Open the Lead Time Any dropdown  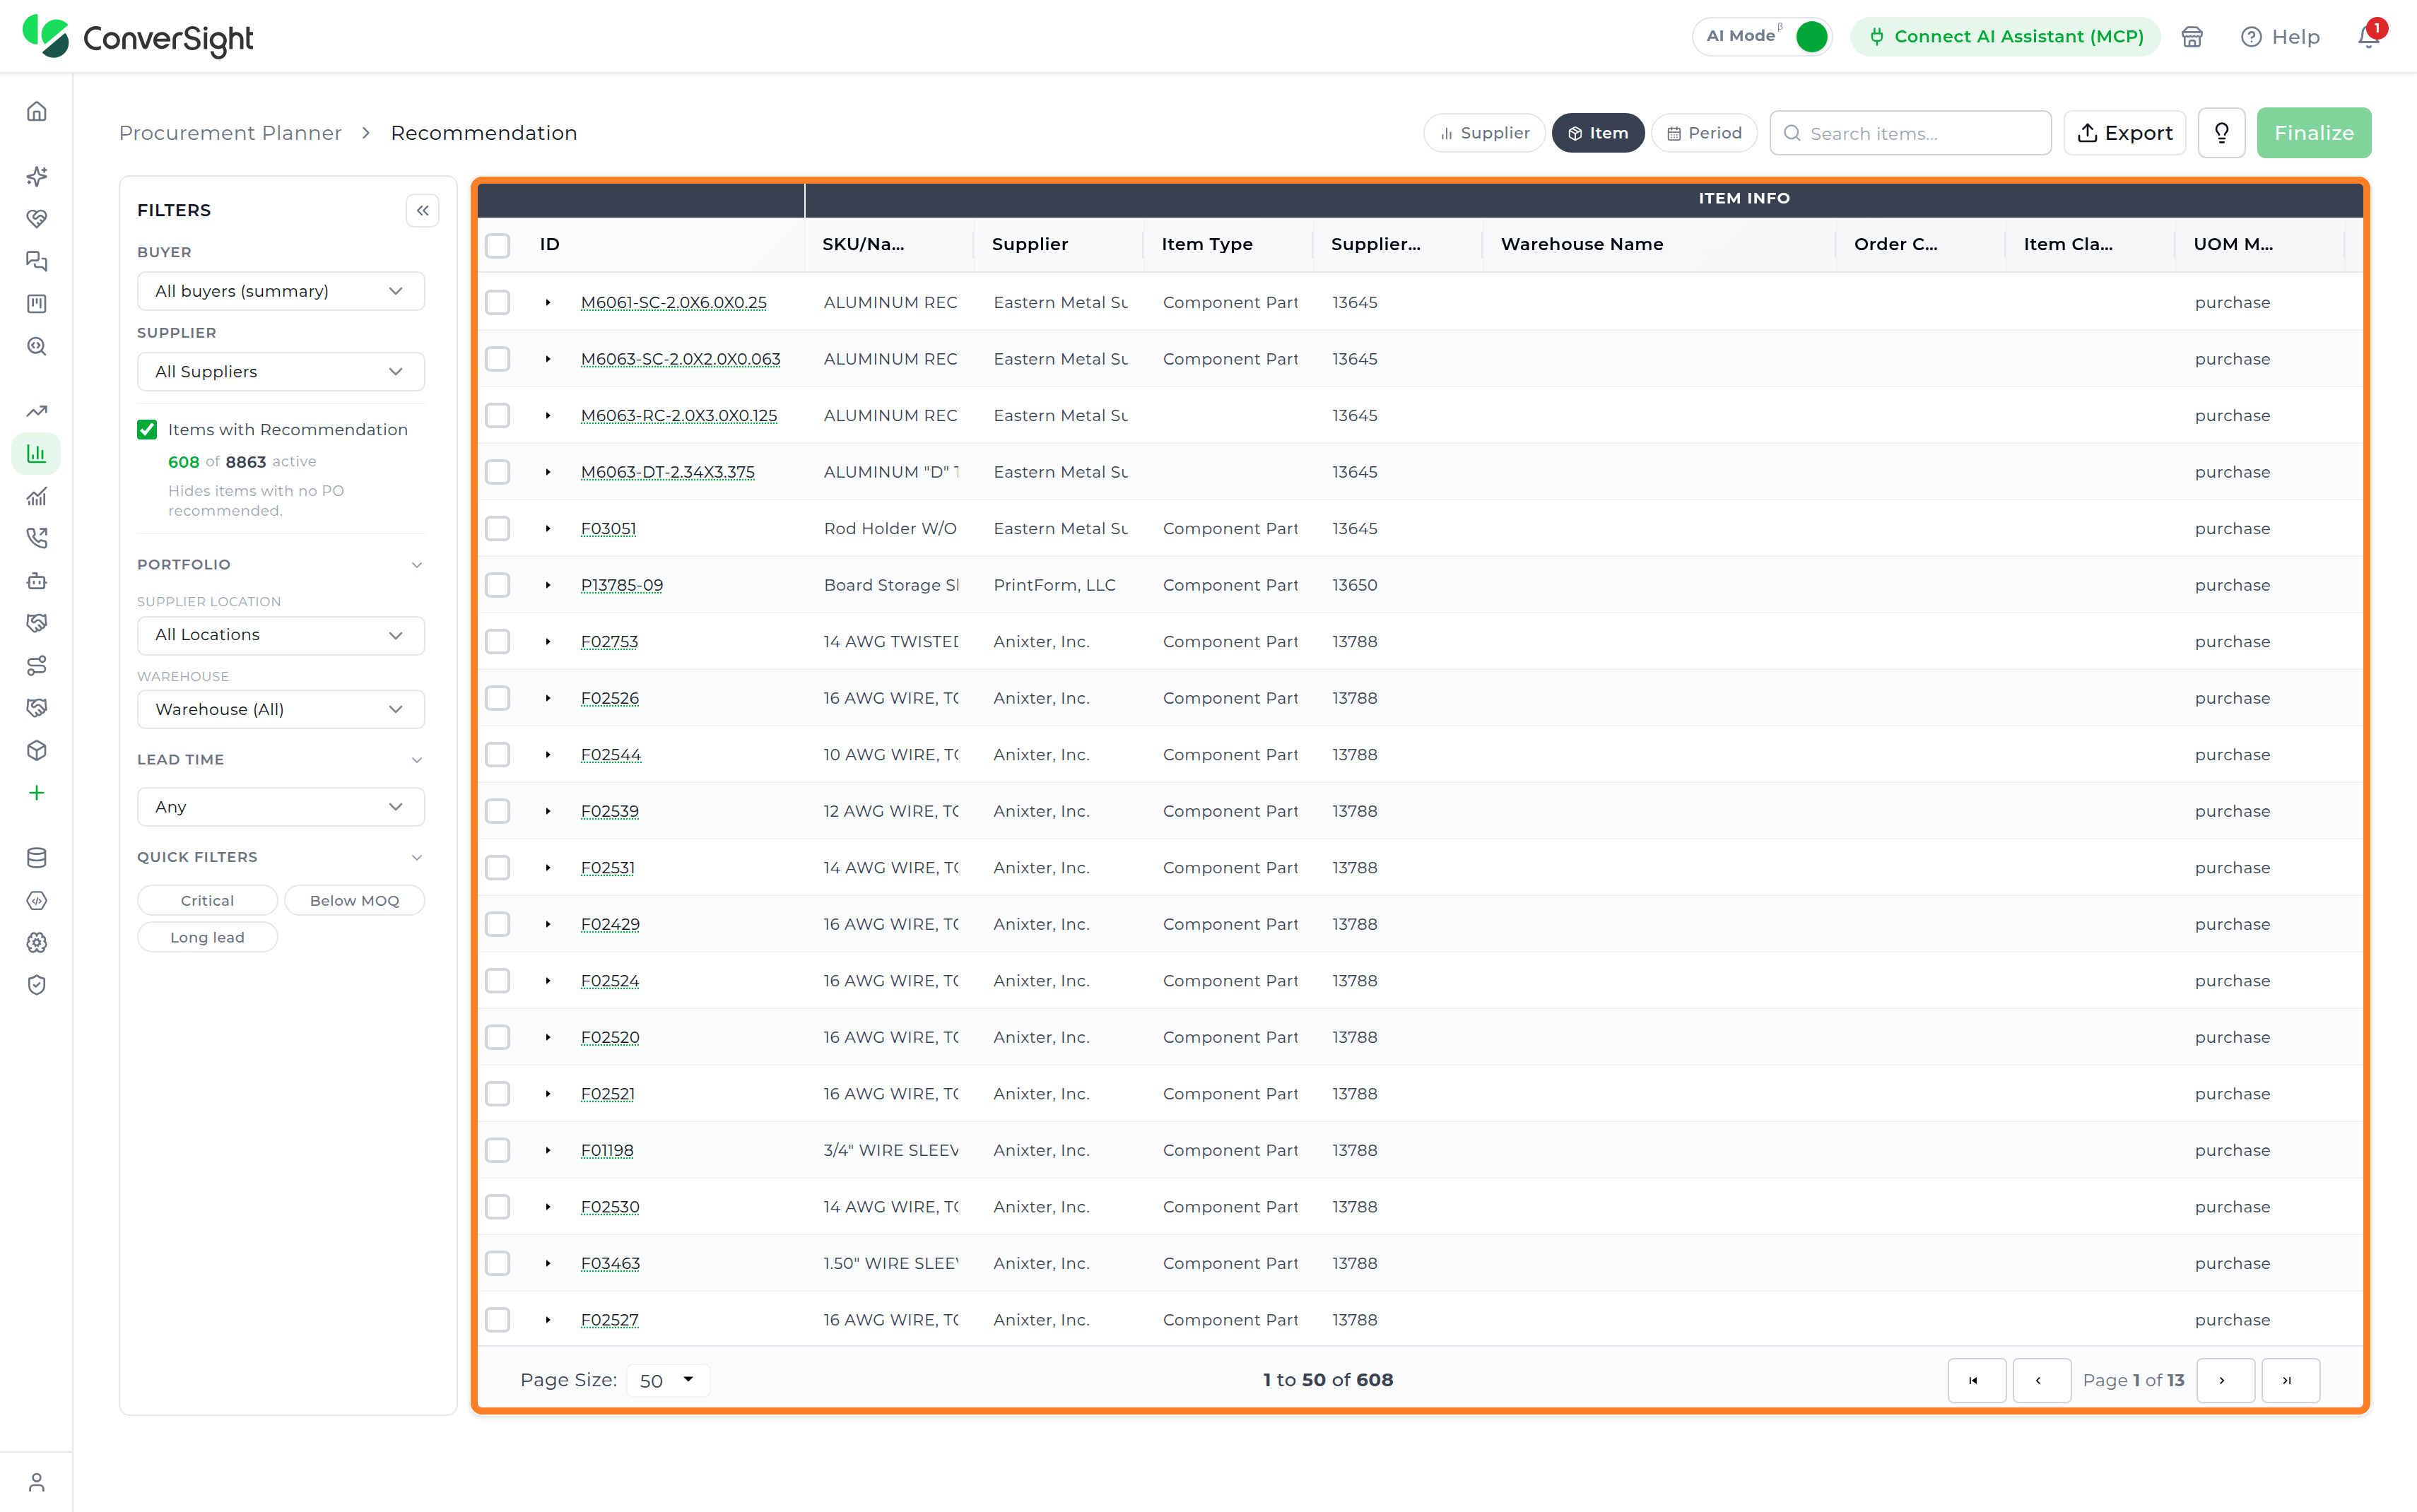(x=281, y=807)
